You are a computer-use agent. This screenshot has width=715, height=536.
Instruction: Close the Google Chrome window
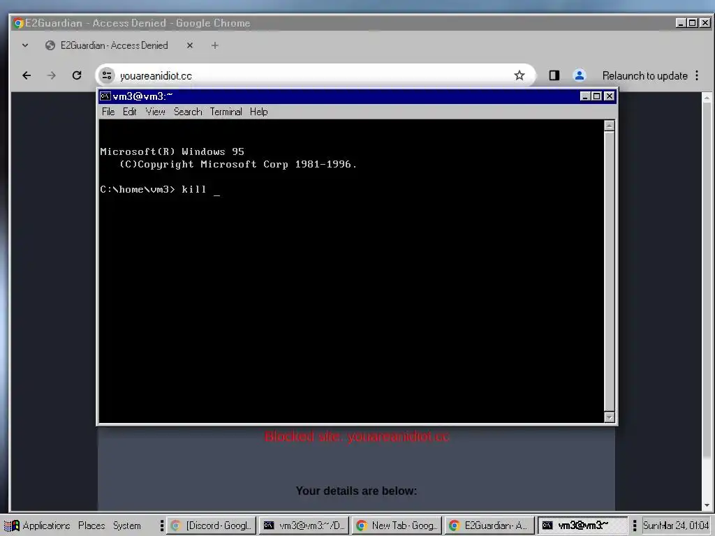(705, 23)
